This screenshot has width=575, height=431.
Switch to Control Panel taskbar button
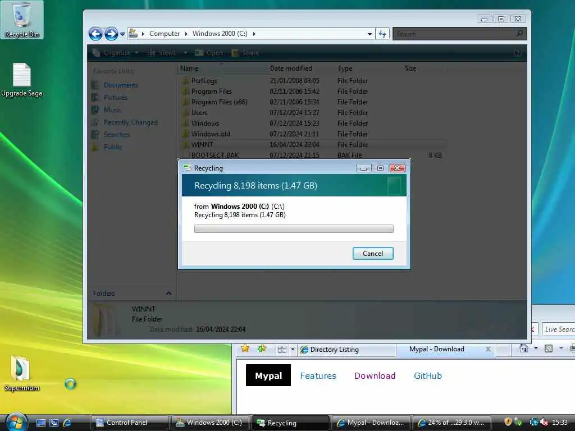pos(130,423)
